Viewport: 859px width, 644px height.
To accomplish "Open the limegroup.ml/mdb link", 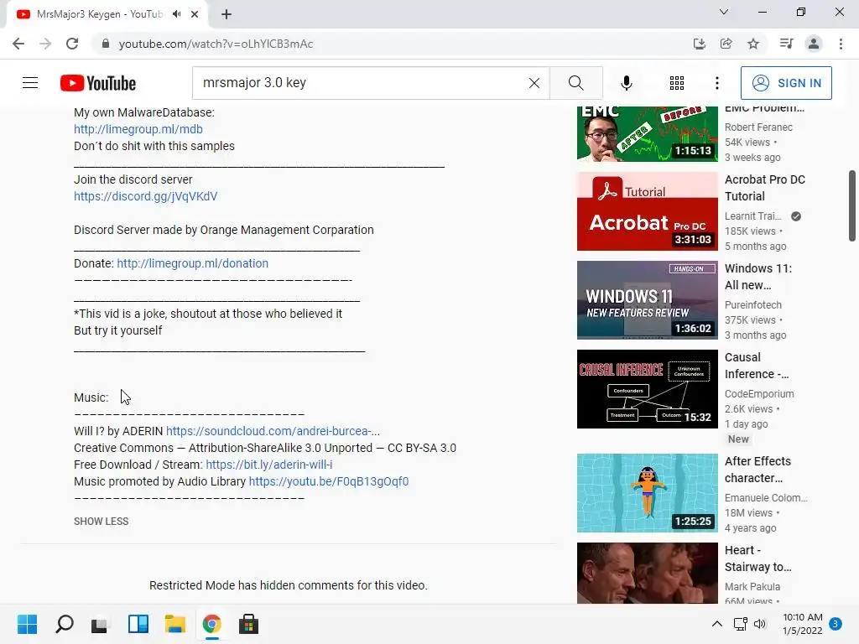I will pos(138,129).
